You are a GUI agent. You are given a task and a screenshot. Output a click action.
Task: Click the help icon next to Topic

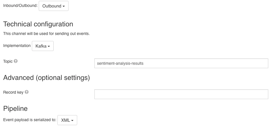(x=15, y=61)
